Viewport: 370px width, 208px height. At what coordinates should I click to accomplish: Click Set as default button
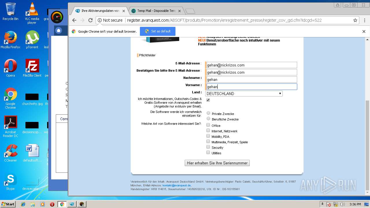tap(158, 31)
